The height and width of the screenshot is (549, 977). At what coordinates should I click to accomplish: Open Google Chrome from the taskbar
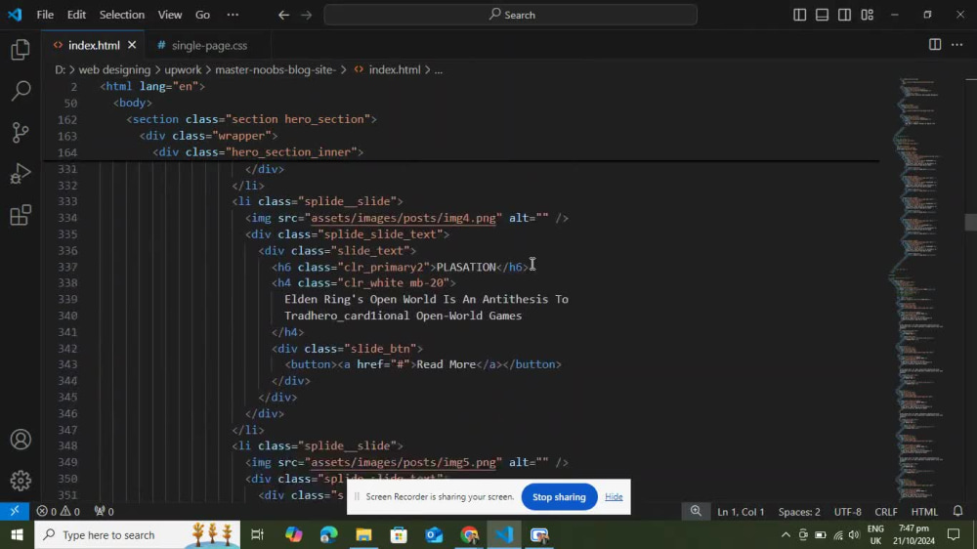[x=469, y=534]
